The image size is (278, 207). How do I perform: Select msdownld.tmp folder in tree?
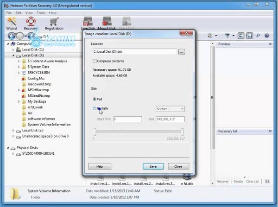coord(36,84)
